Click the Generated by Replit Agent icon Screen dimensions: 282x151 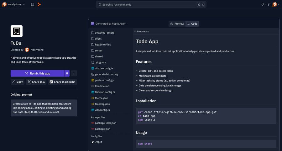pyautogui.click(x=92, y=24)
